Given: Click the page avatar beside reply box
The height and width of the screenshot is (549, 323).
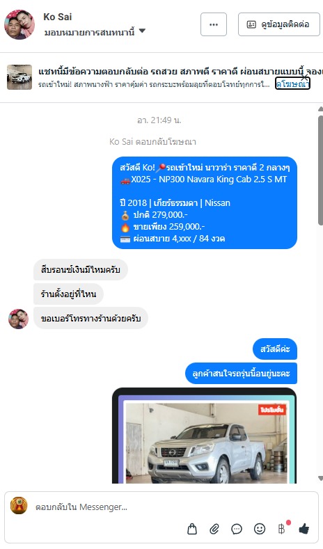Looking at the screenshot, I should [x=19, y=506].
